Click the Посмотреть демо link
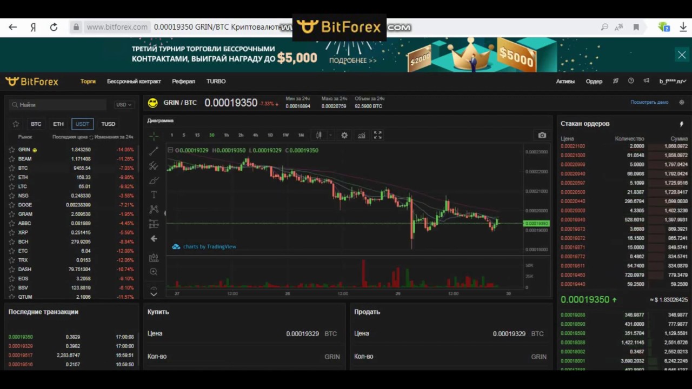The width and height of the screenshot is (692, 389). click(x=649, y=102)
